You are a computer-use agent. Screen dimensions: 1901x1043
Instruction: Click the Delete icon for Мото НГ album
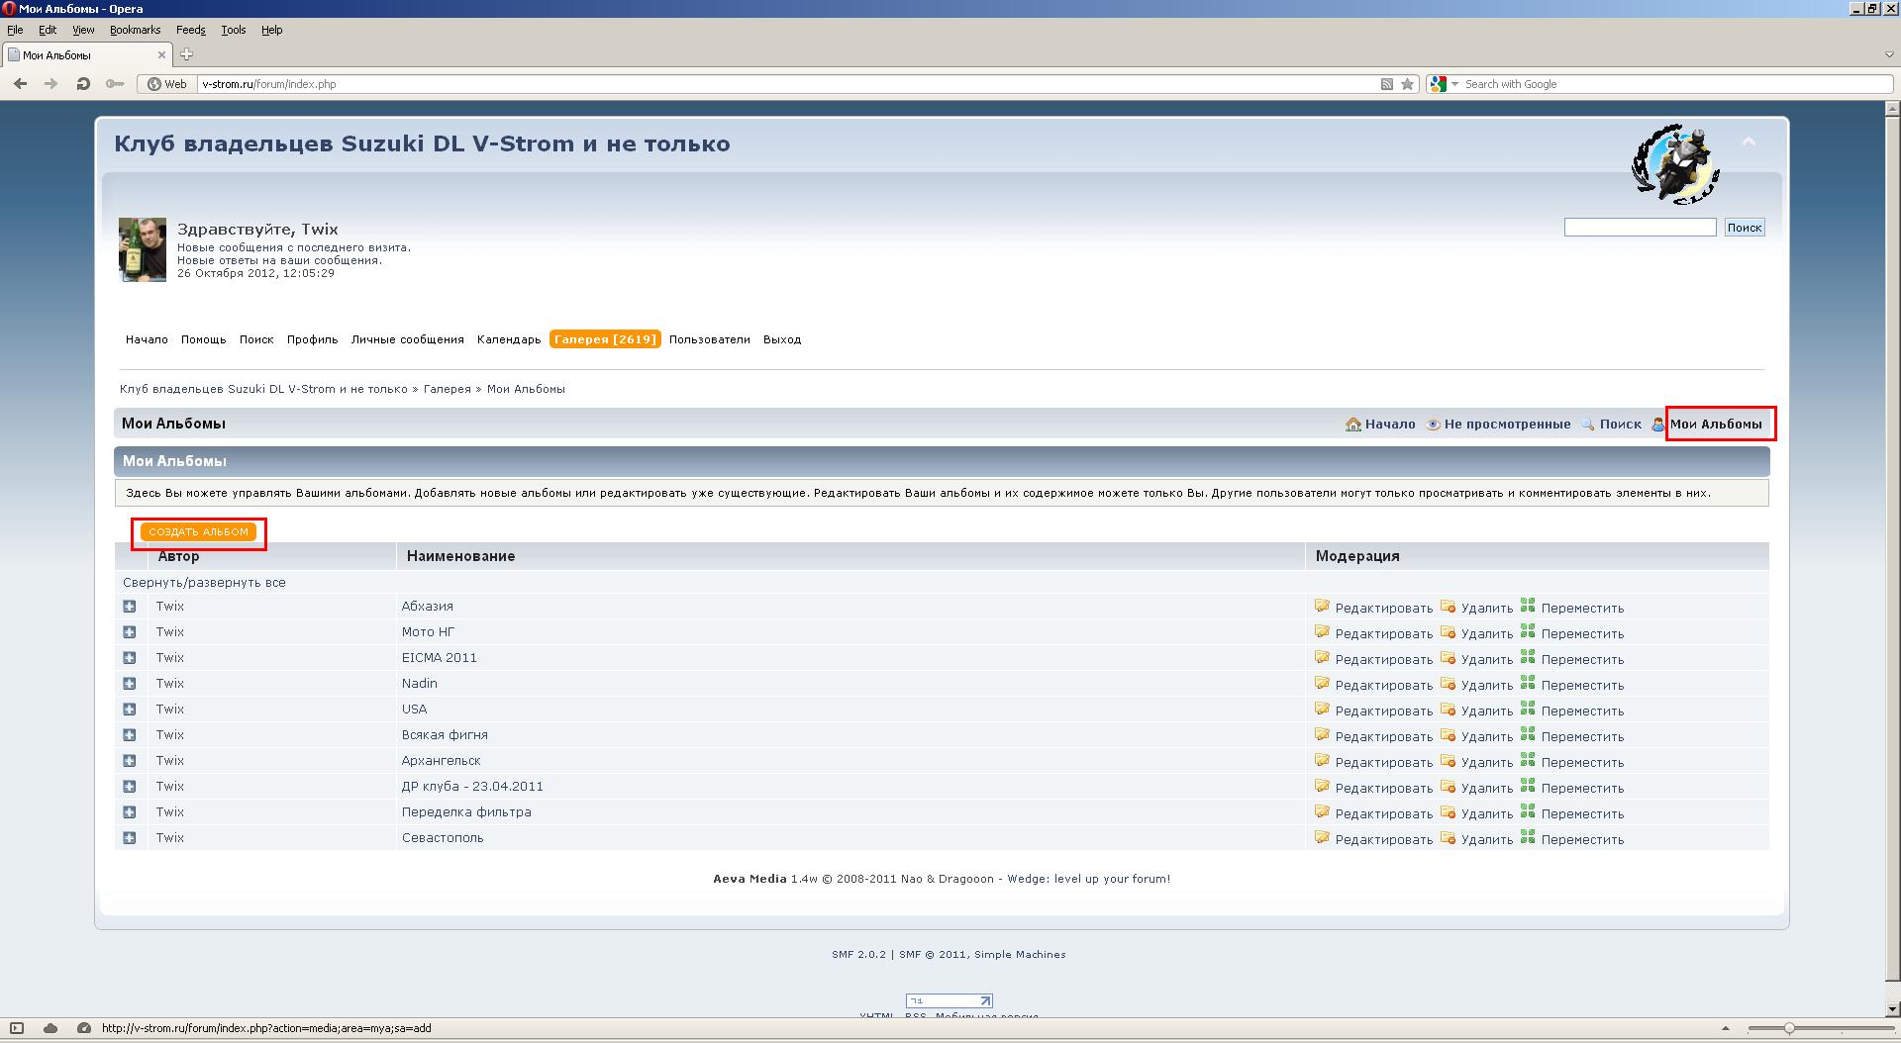[1448, 631]
